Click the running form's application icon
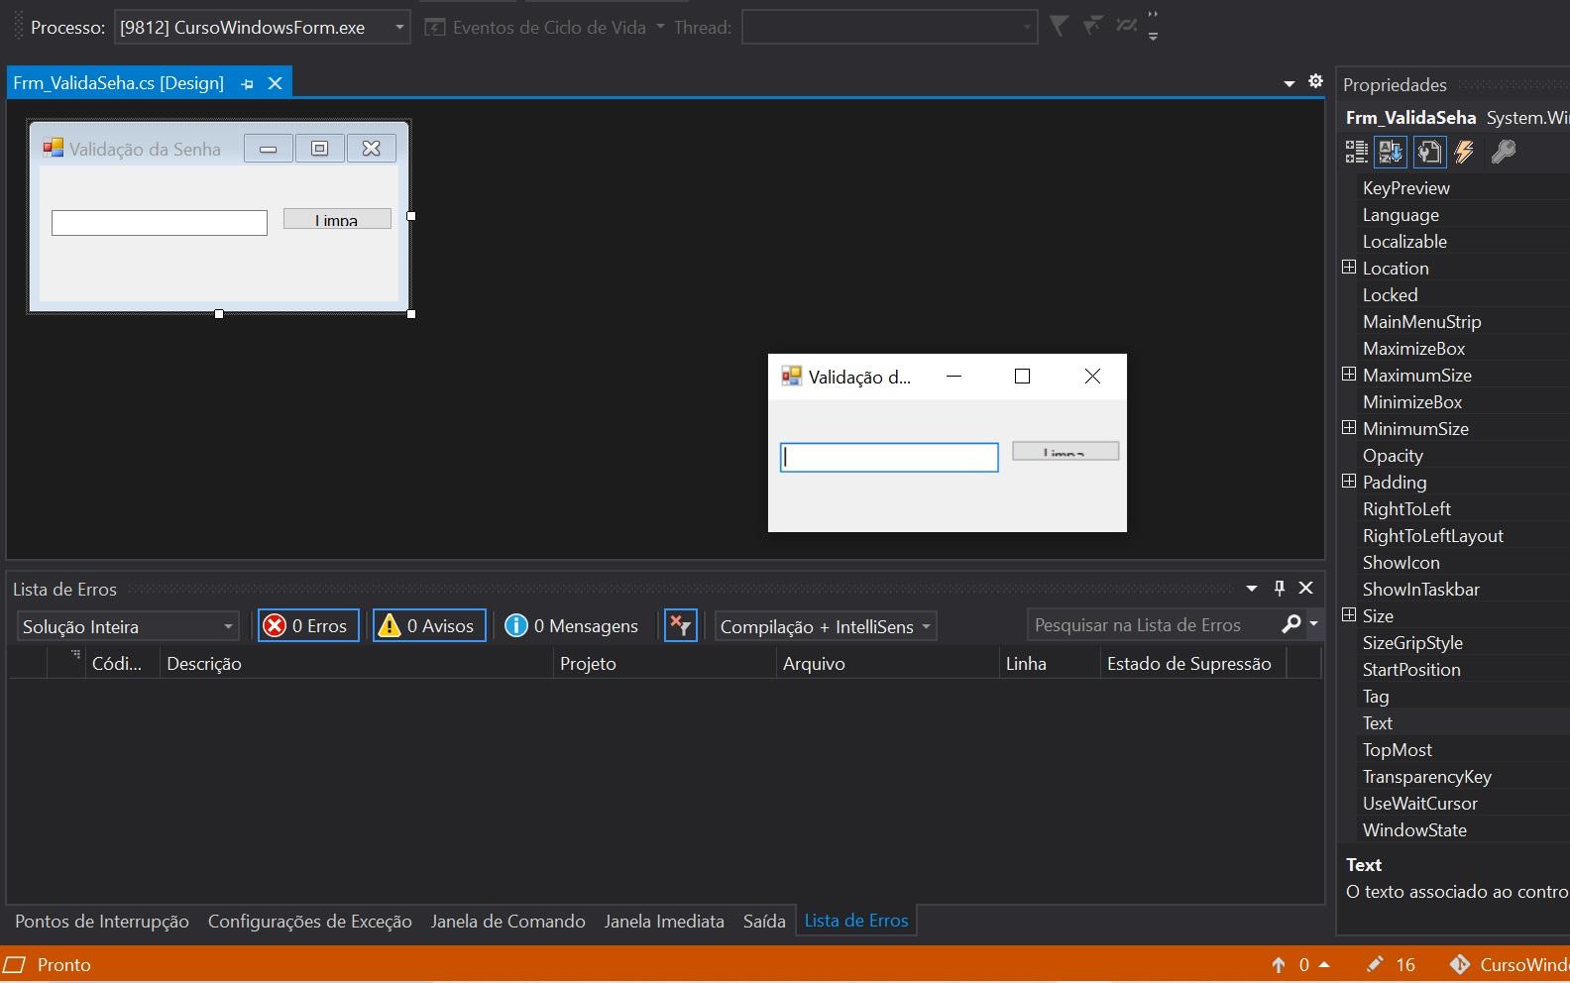 pos(791,376)
